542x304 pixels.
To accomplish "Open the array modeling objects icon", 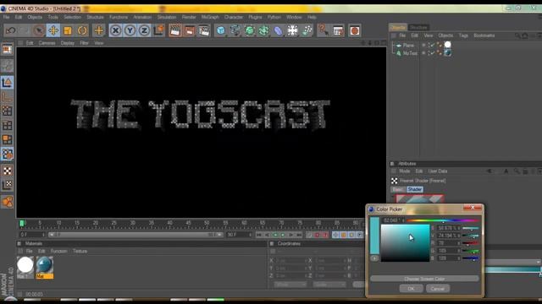I will [263, 30].
